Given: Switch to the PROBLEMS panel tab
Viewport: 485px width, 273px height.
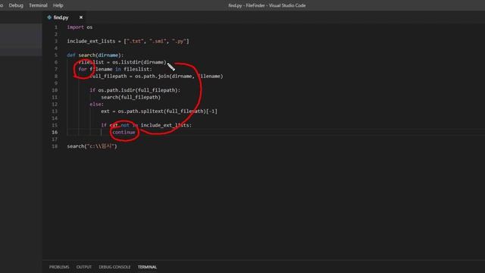Looking at the screenshot, I should [x=59, y=267].
